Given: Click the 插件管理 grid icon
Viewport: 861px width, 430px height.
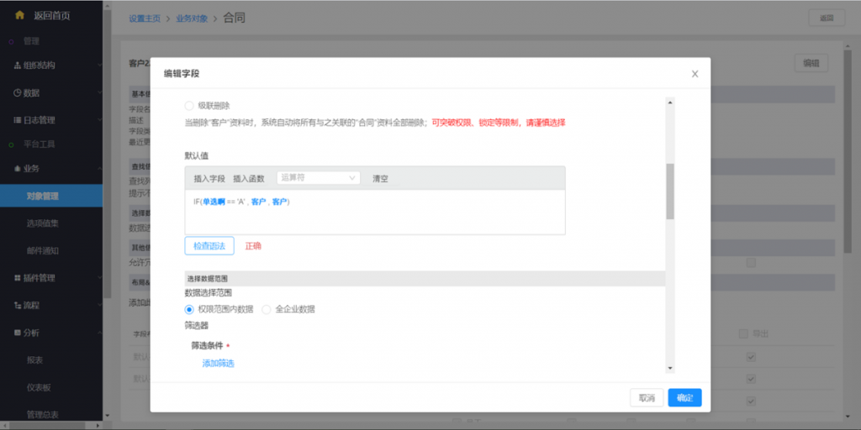Looking at the screenshot, I should pyautogui.click(x=17, y=278).
